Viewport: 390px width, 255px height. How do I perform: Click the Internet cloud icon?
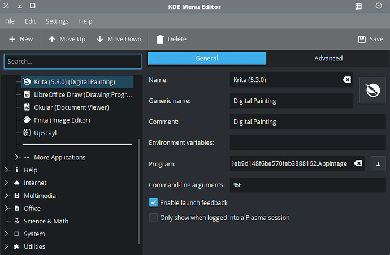(16, 183)
